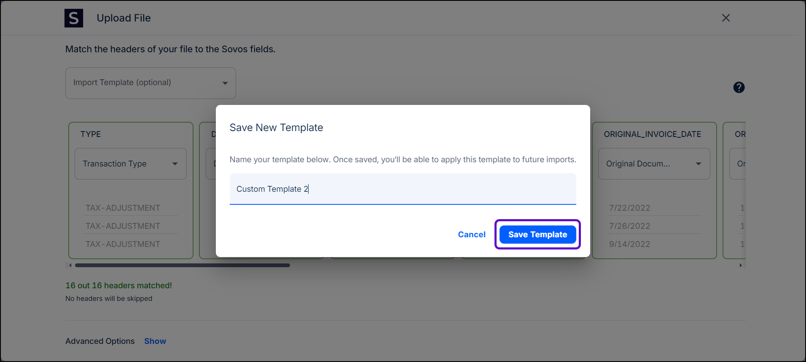Click the TYPE column header

click(x=91, y=134)
